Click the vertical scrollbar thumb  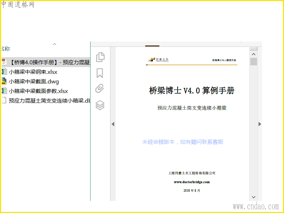pos(253,61)
